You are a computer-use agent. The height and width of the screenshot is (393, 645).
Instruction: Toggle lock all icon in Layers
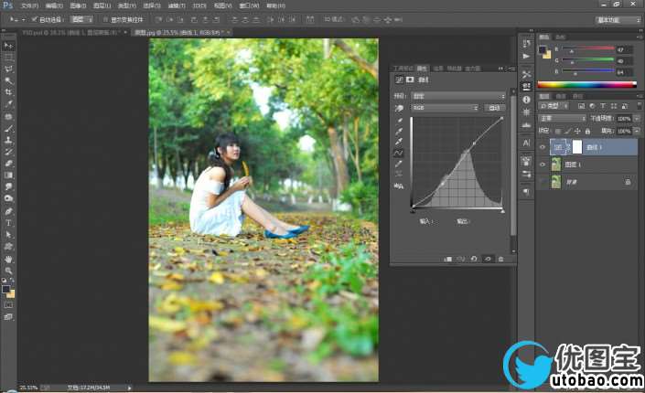(x=587, y=131)
